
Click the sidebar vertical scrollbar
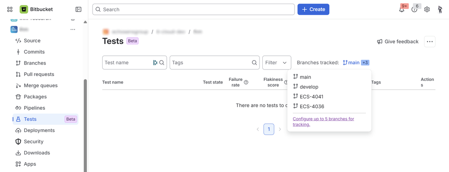coord(85,126)
